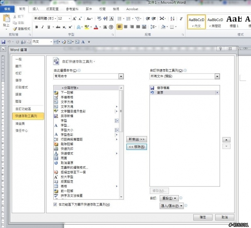Click the Shrink Font icon
251x228 pixels.
[x=80, y=19]
